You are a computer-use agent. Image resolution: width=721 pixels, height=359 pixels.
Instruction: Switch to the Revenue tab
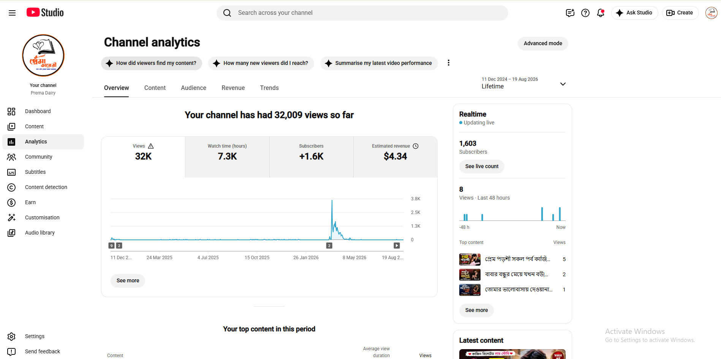[233, 88]
